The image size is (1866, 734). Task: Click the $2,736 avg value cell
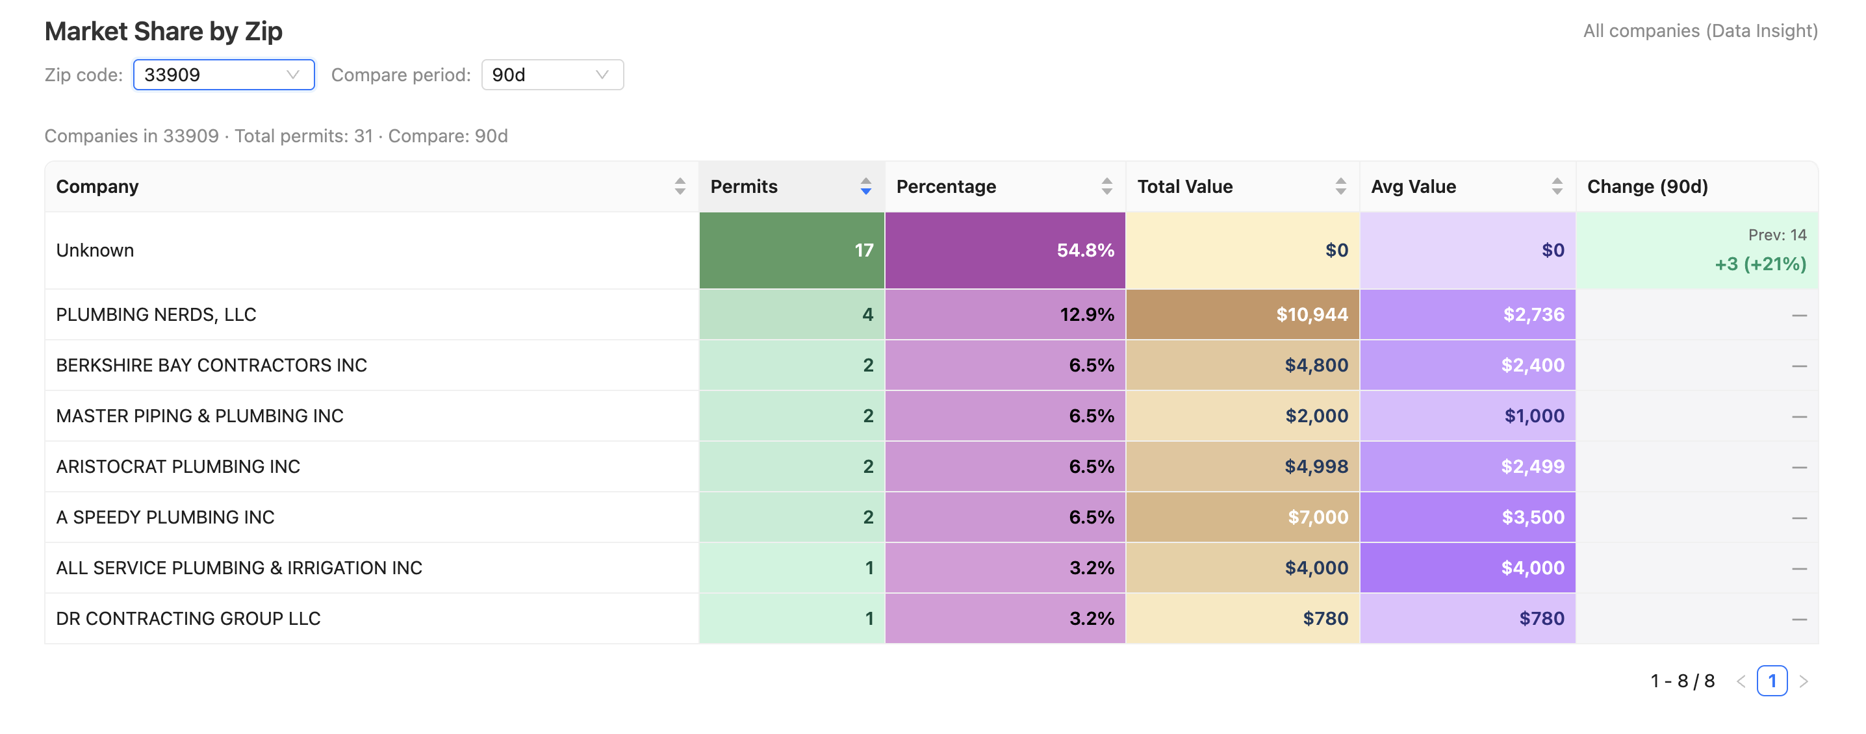coord(1467,314)
